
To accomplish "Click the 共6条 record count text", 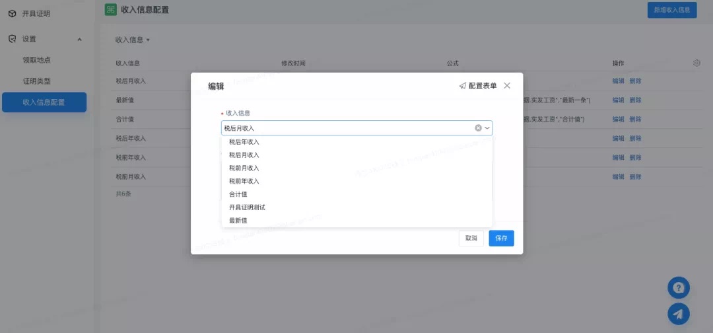I will coord(123,194).
